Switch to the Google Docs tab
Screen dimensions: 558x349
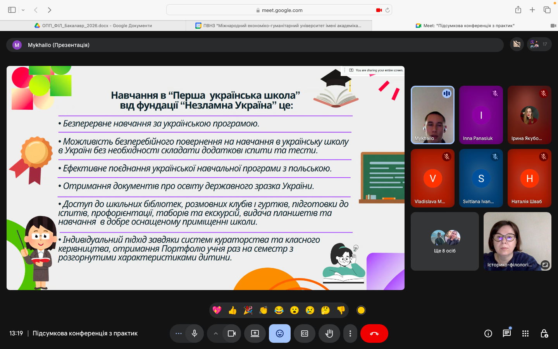pos(93,25)
